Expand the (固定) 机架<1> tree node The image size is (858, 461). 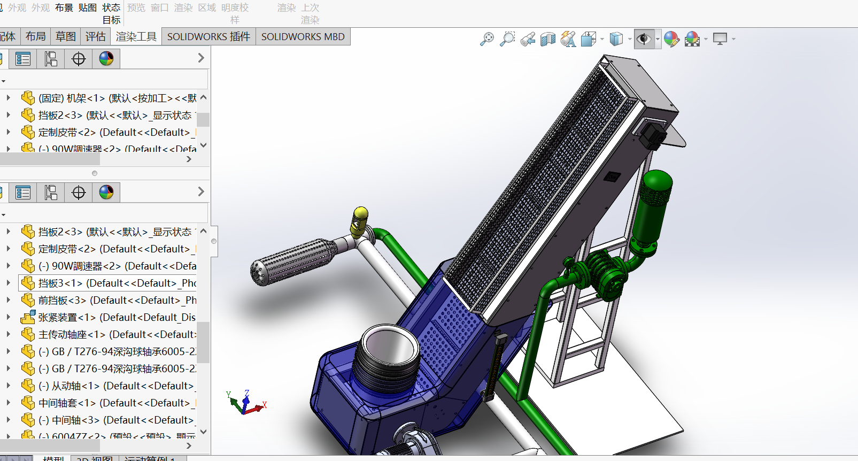tap(8, 98)
